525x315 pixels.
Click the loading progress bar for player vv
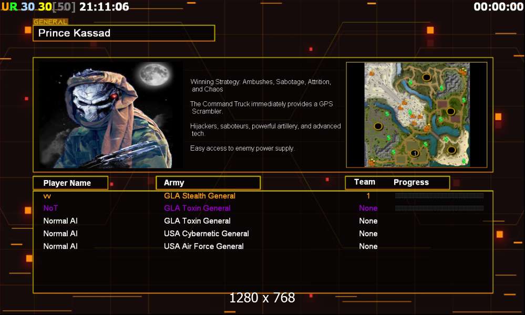pos(439,196)
